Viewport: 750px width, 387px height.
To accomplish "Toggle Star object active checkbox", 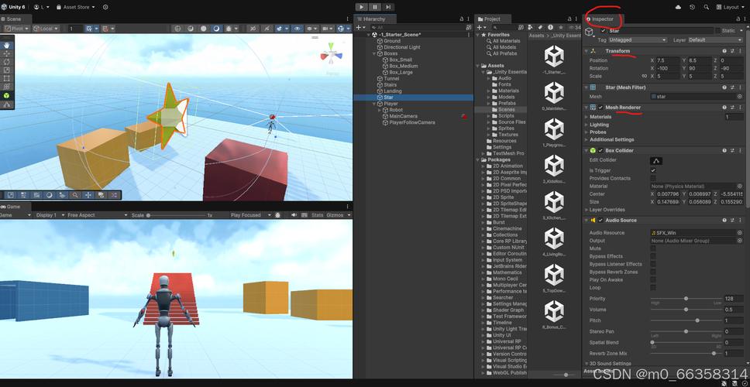I will (603, 31).
